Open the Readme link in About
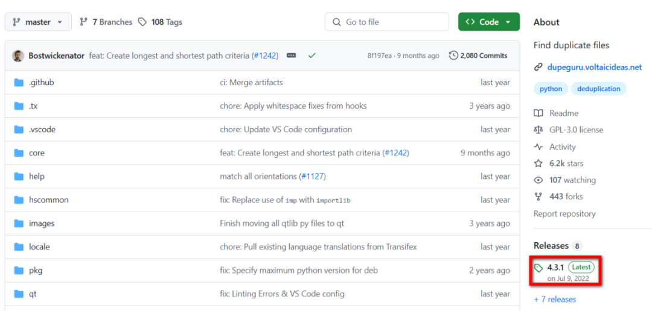This screenshot has height=311, width=652. 564,113
